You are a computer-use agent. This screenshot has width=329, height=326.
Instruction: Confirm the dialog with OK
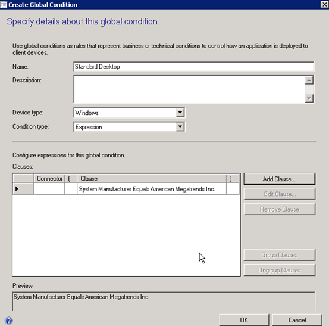pyautogui.click(x=244, y=320)
